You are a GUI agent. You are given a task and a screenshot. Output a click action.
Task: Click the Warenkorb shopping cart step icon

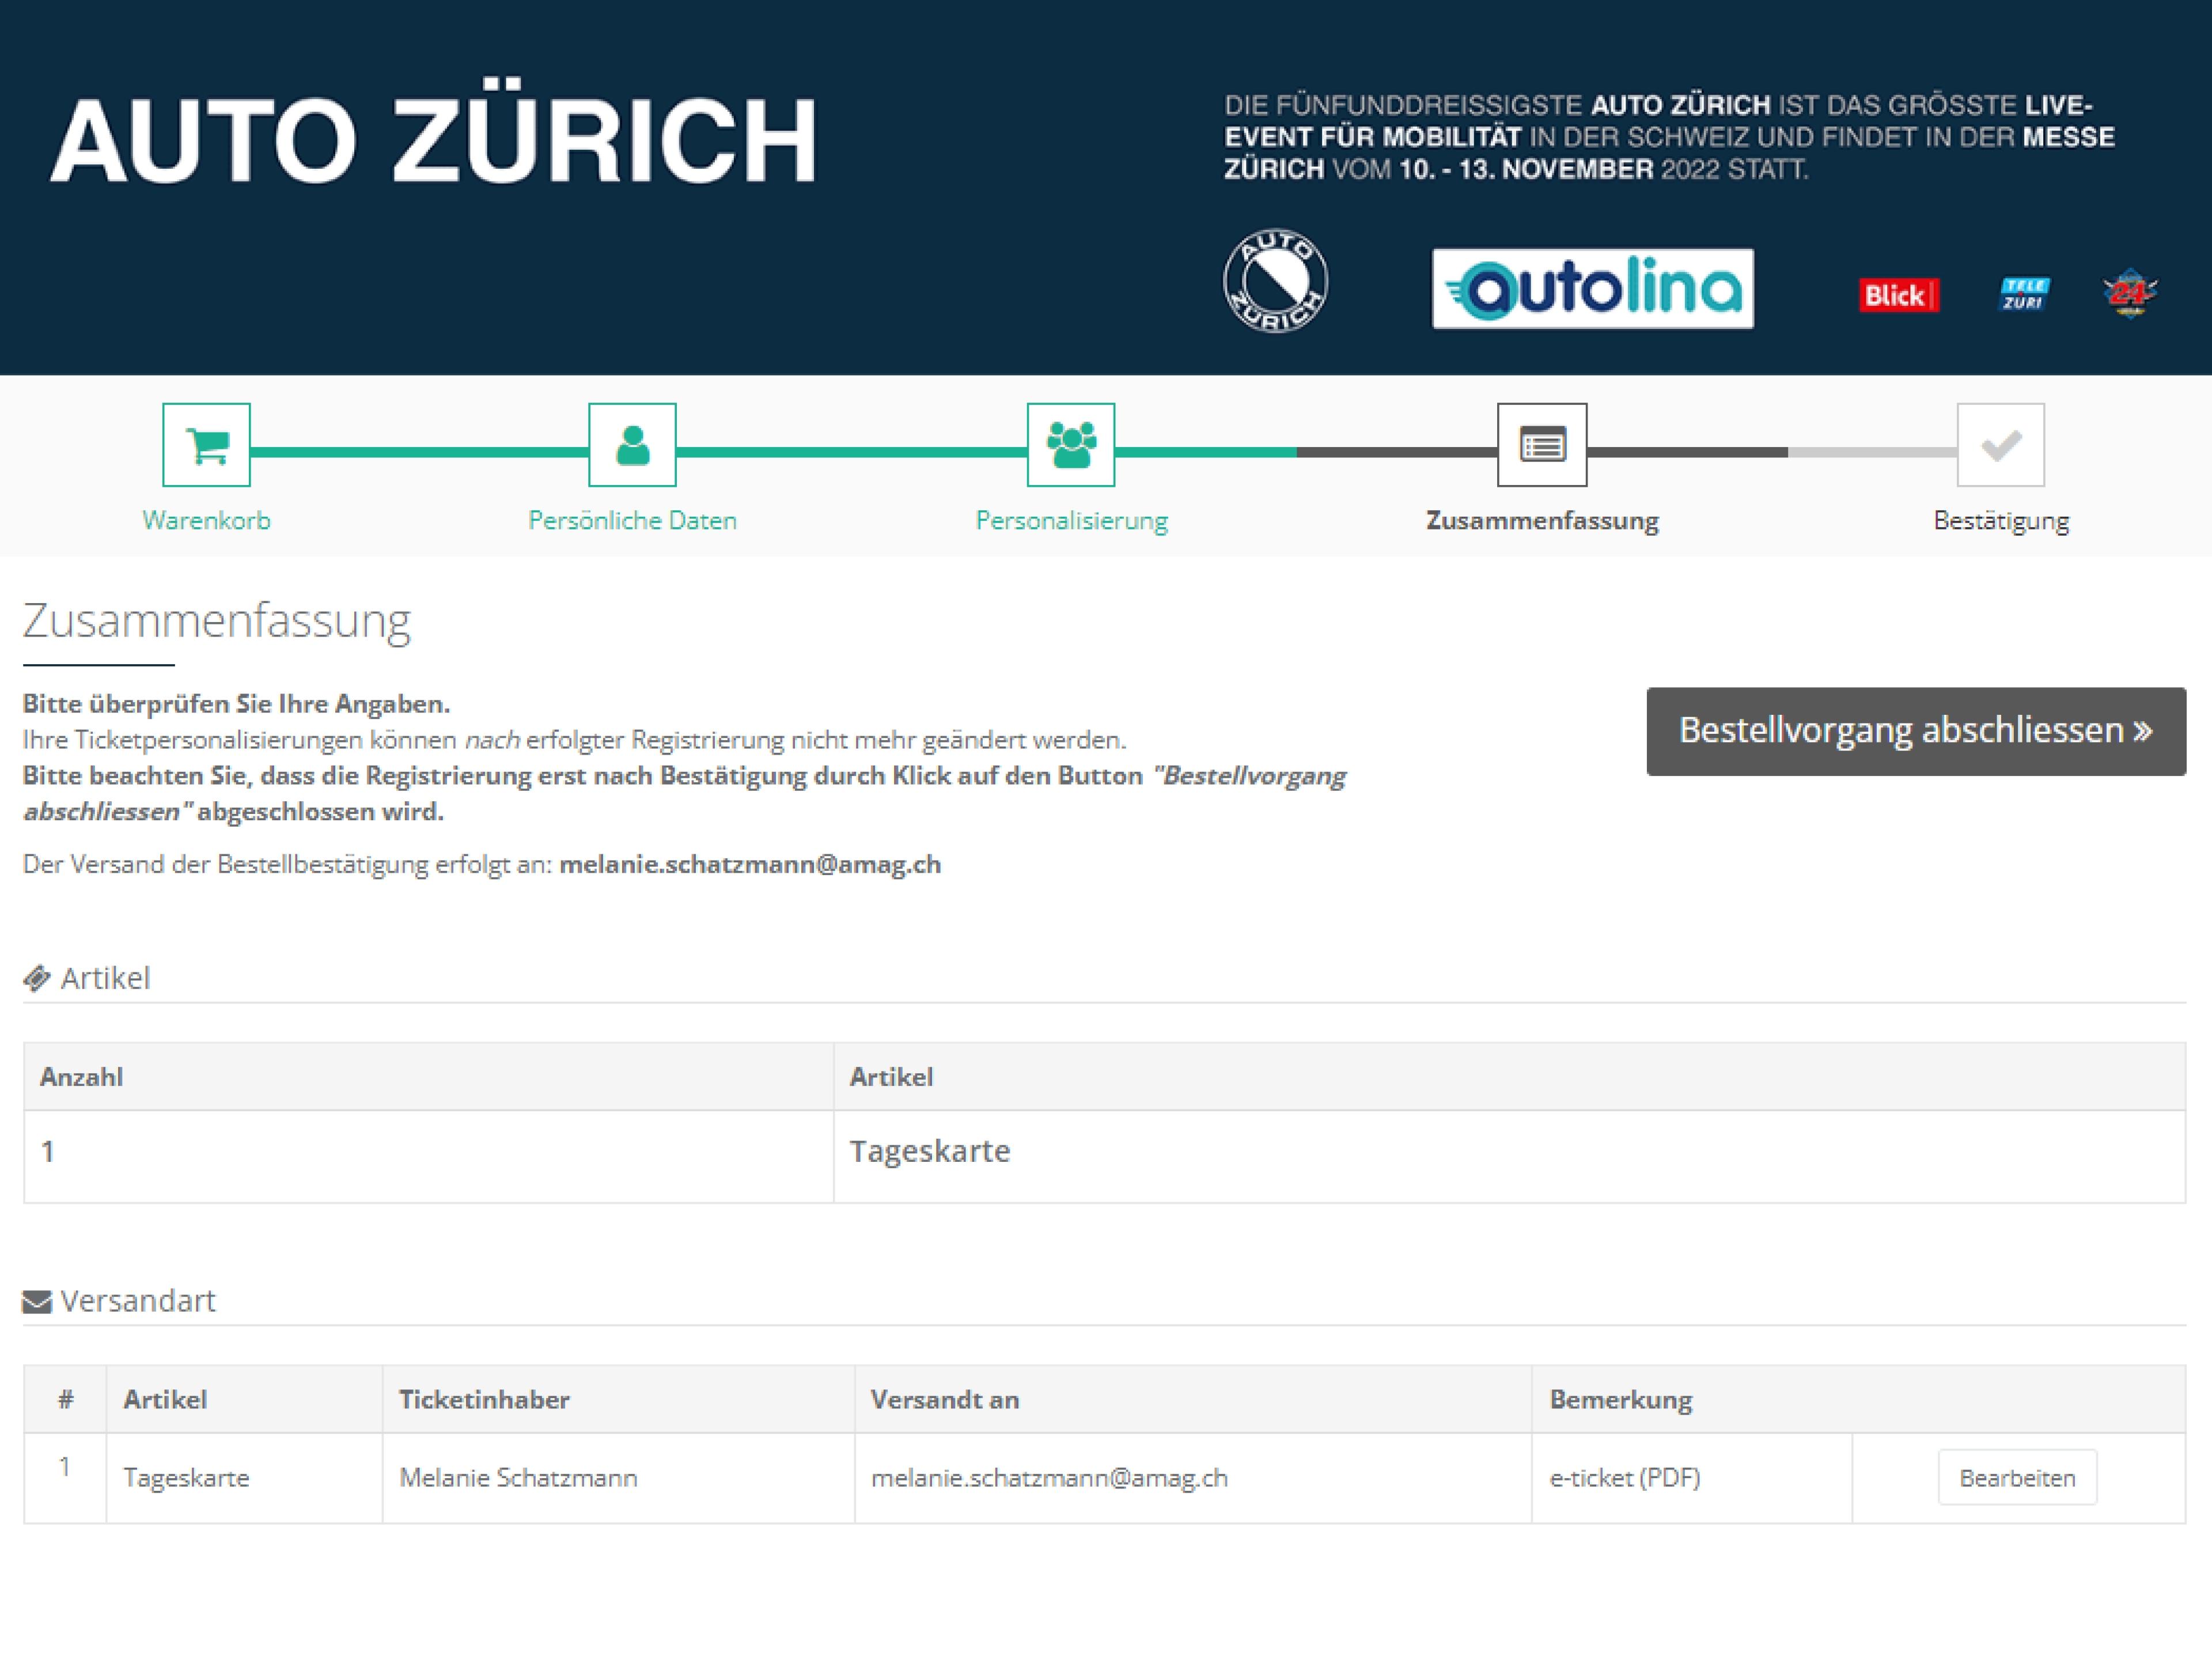206,445
